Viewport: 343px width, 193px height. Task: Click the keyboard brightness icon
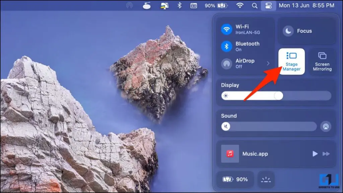266,179
